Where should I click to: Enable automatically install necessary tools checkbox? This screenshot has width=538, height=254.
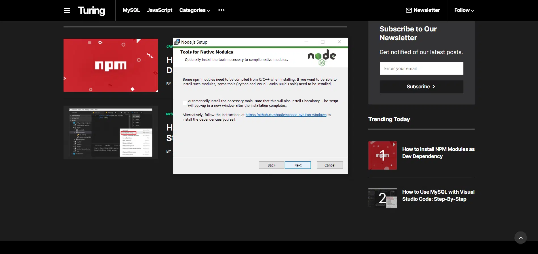185,103
